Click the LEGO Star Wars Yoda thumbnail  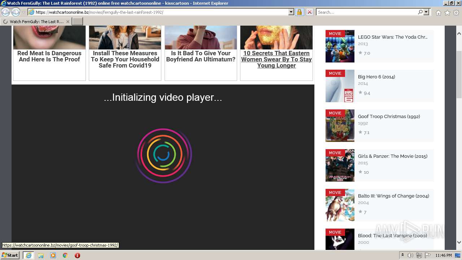(340, 46)
